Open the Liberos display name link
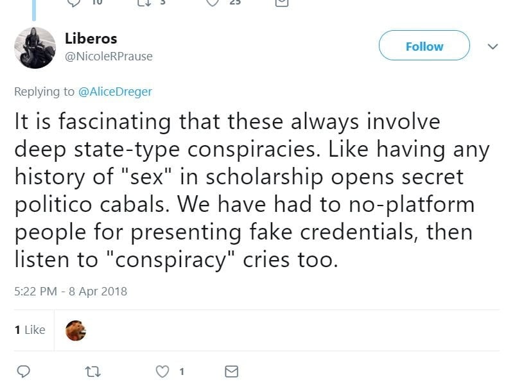The width and height of the screenshot is (506, 384). pyautogui.click(x=91, y=38)
